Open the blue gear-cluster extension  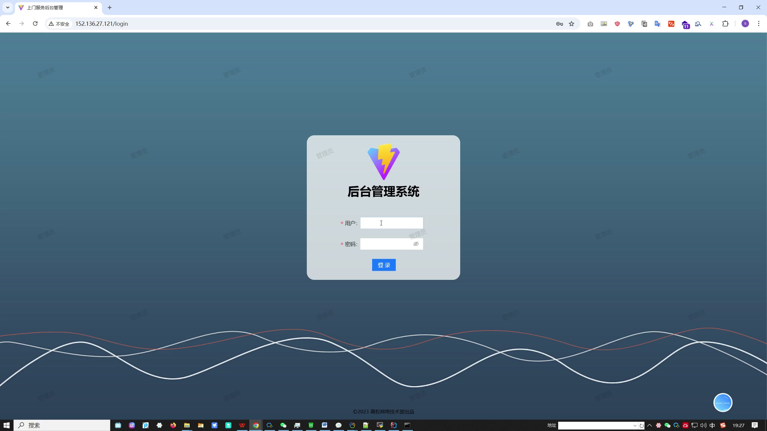pyautogui.click(x=631, y=24)
